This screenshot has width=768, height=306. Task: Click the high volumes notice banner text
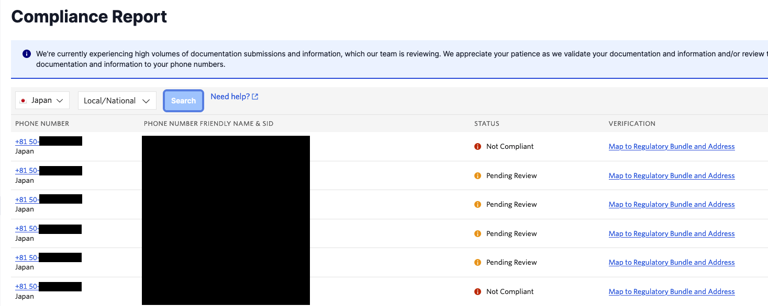click(x=402, y=59)
